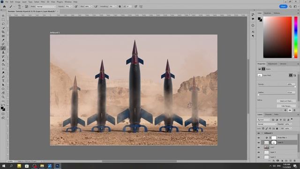Delete mask in Properties panel
Viewport: 300px width, 169px height.
pyautogui.click(x=294, y=110)
